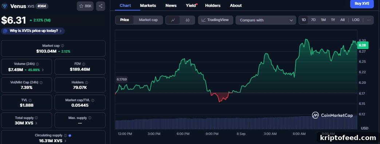Screen dimensions: 380x144
Task: Switch to candlestick chart icon
Action: [x=187, y=20]
